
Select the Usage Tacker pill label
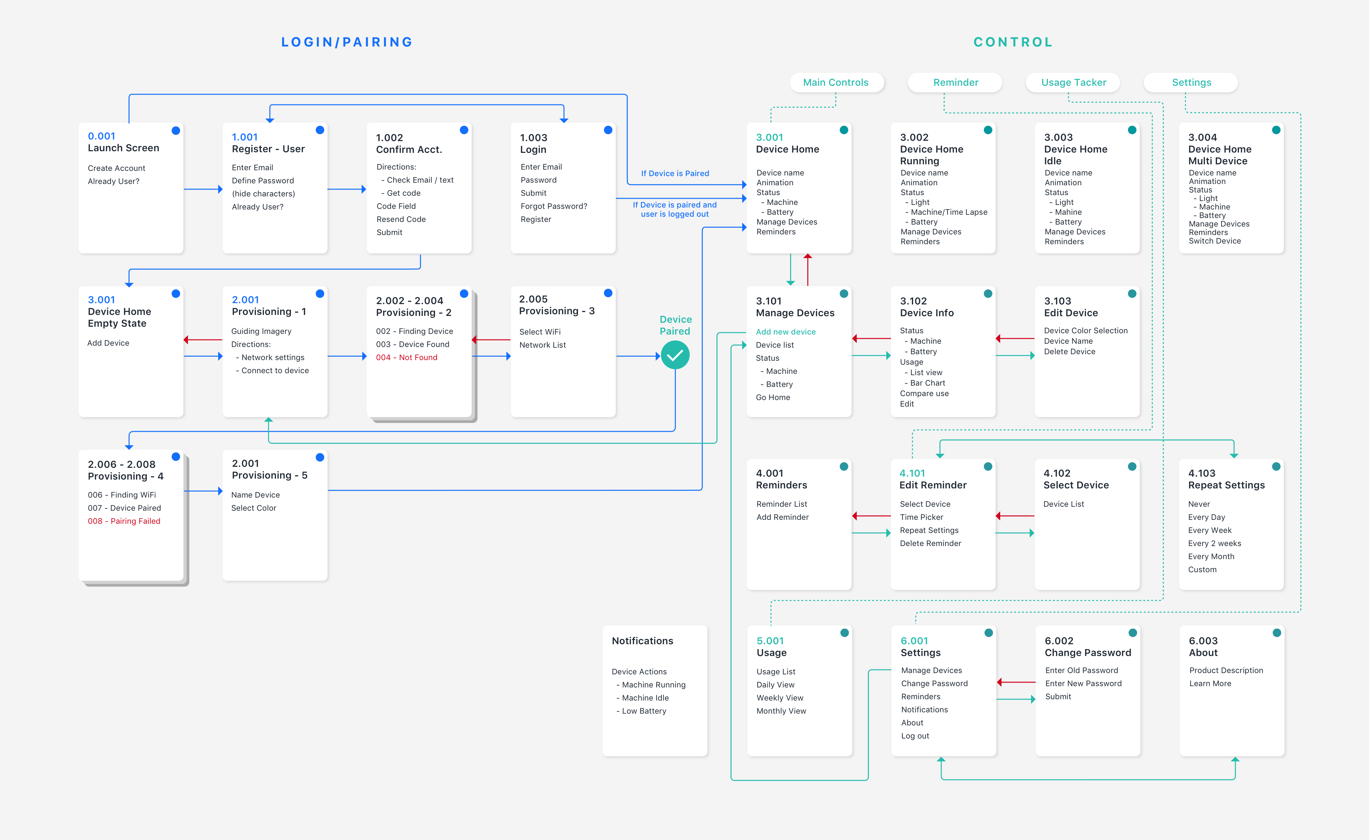pyautogui.click(x=1073, y=82)
